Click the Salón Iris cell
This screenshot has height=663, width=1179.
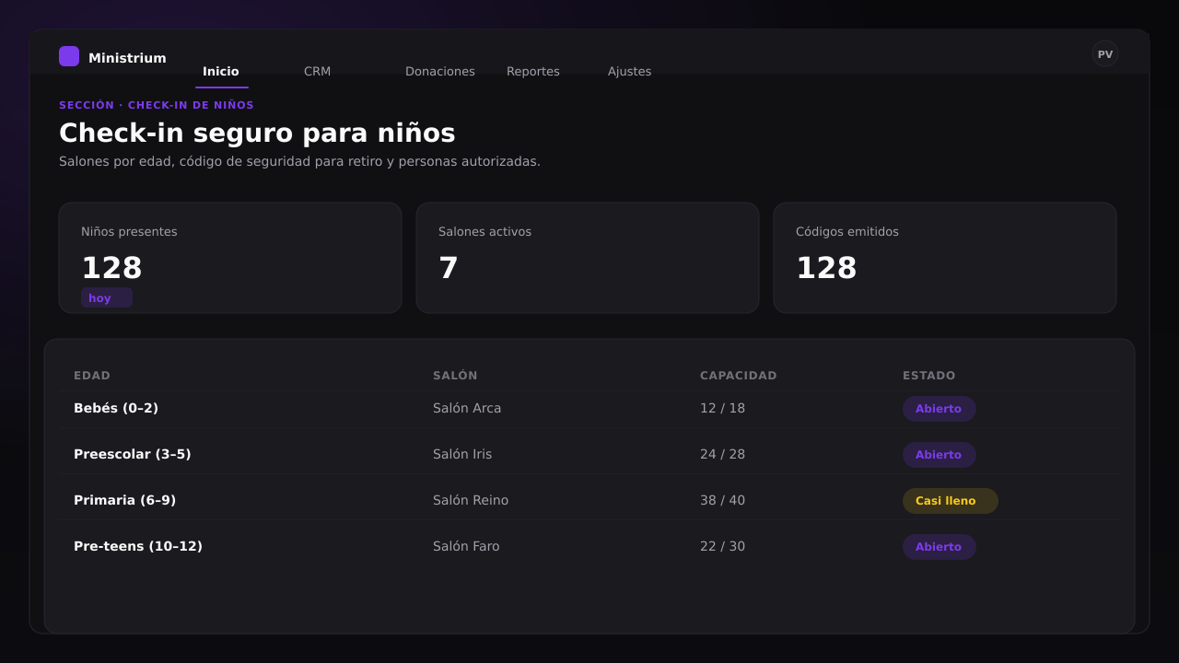pyautogui.click(x=462, y=454)
